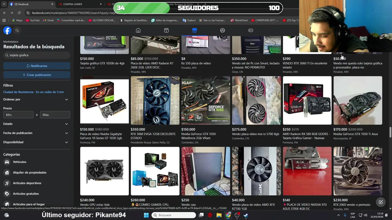The image size is (392, 220).
Task: Open GTX 1050 Windforce 2Gb listing thumbnail
Action: tap(206, 101)
